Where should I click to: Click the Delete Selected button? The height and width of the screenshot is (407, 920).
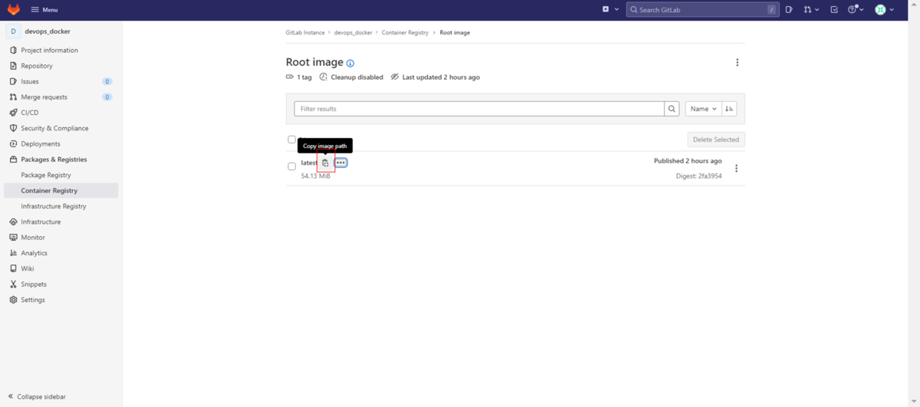coord(715,139)
